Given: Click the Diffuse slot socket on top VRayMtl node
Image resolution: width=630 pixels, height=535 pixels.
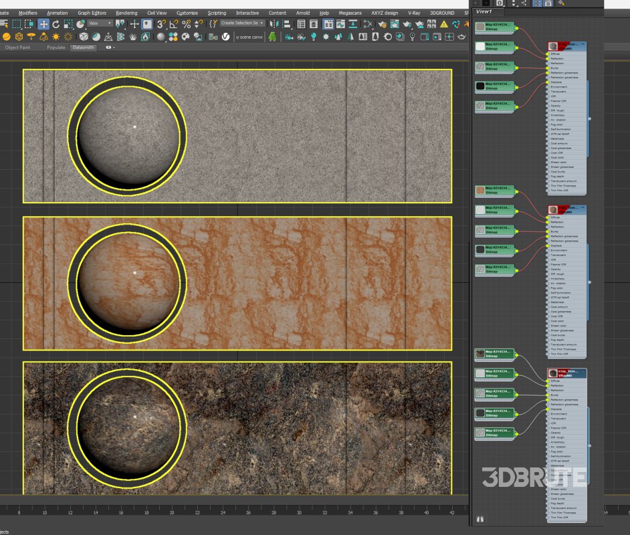Looking at the screenshot, I should click(x=548, y=54).
